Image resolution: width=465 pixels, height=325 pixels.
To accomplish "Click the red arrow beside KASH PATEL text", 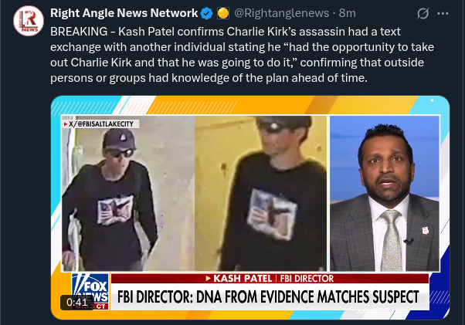I will (x=209, y=279).
